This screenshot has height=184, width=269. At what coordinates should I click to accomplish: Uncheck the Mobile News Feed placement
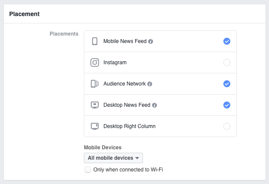coord(227,41)
